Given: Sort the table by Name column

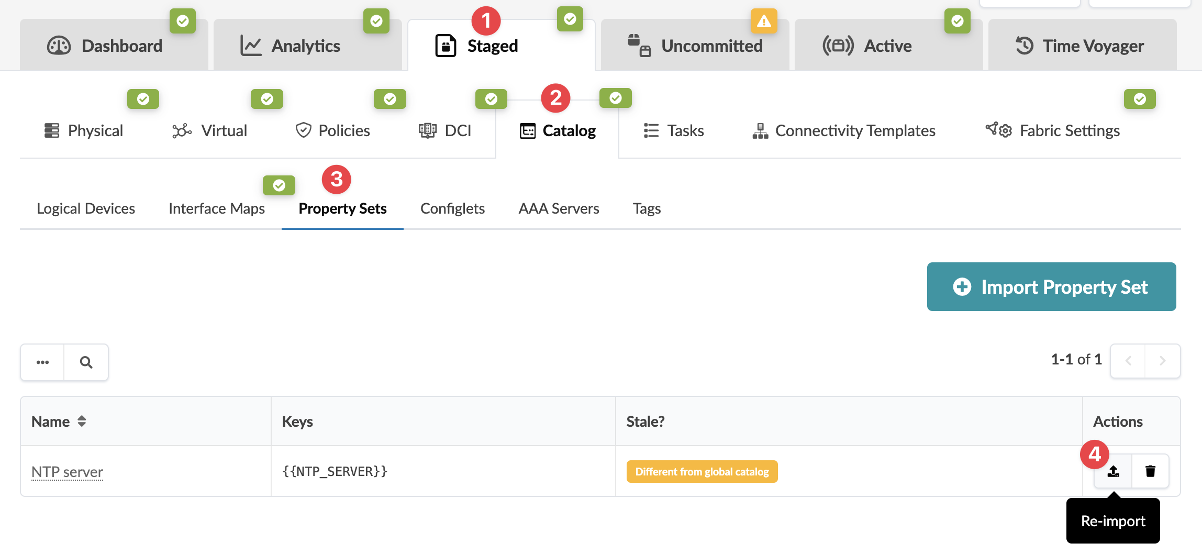Looking at the screenshot, I should [82, 422].
